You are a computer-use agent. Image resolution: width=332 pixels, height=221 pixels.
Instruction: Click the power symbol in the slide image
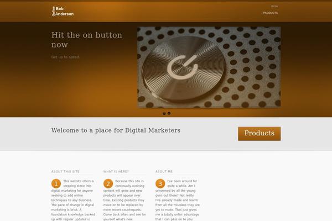pyautogui.click(x=183, y=67)
